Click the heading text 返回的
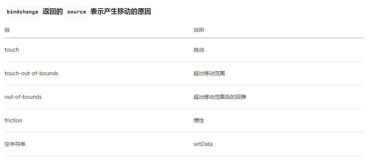371x162 pixels. click(x=52, y=12)
